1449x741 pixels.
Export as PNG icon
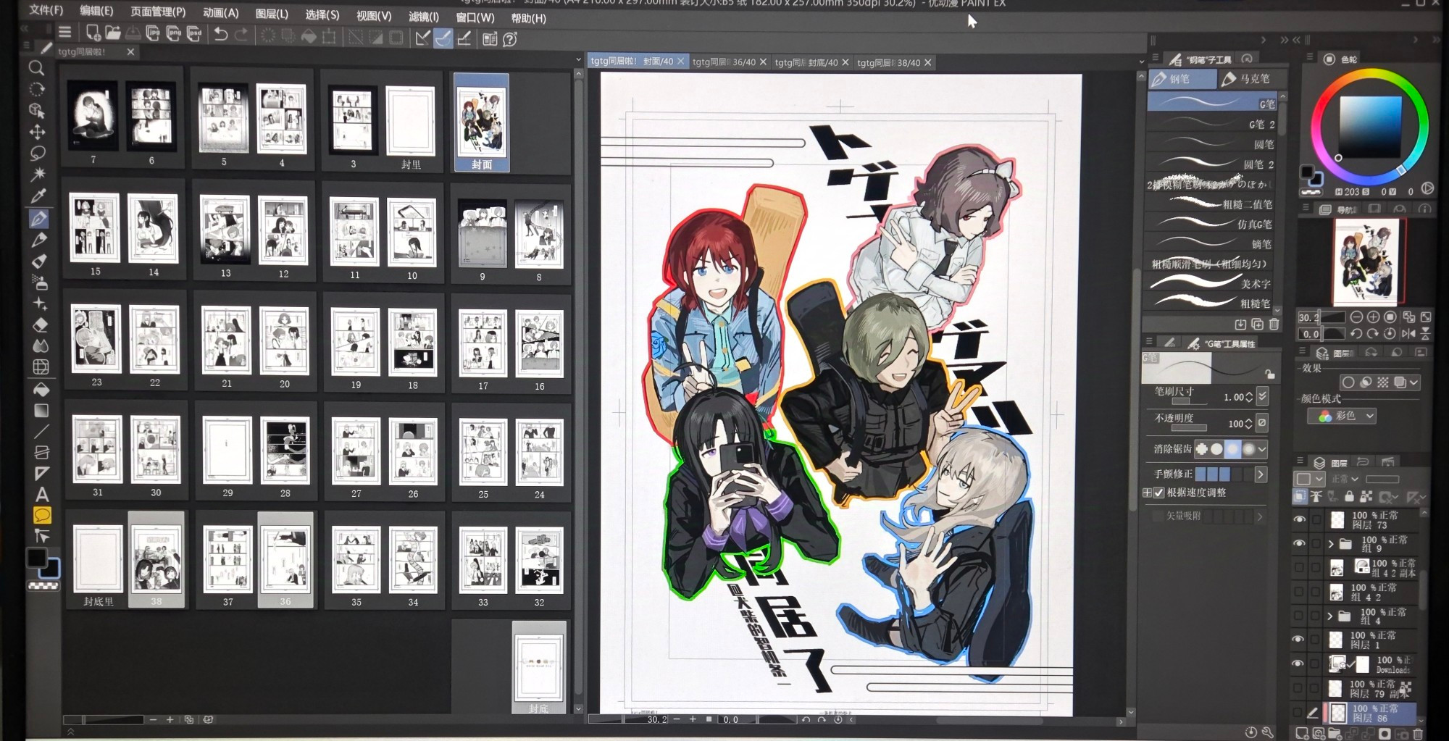click(173, 33)
